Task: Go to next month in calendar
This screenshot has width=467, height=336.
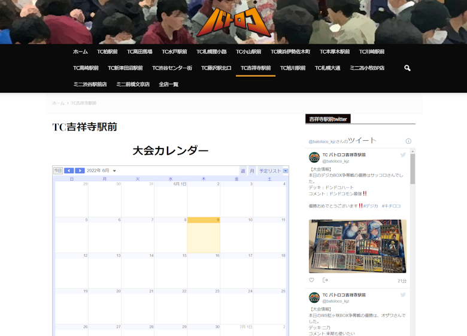Action: click(x=80, y=170)
